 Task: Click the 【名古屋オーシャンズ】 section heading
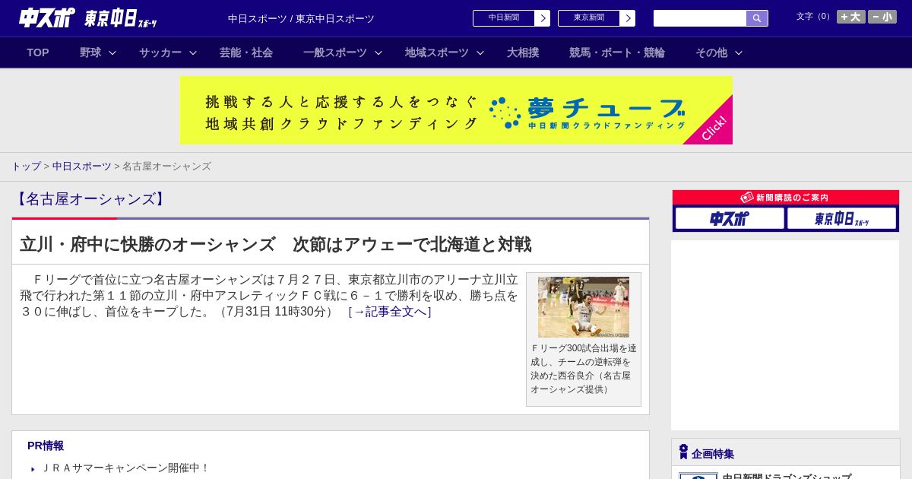pyautogui.click(x=90, y=199)
